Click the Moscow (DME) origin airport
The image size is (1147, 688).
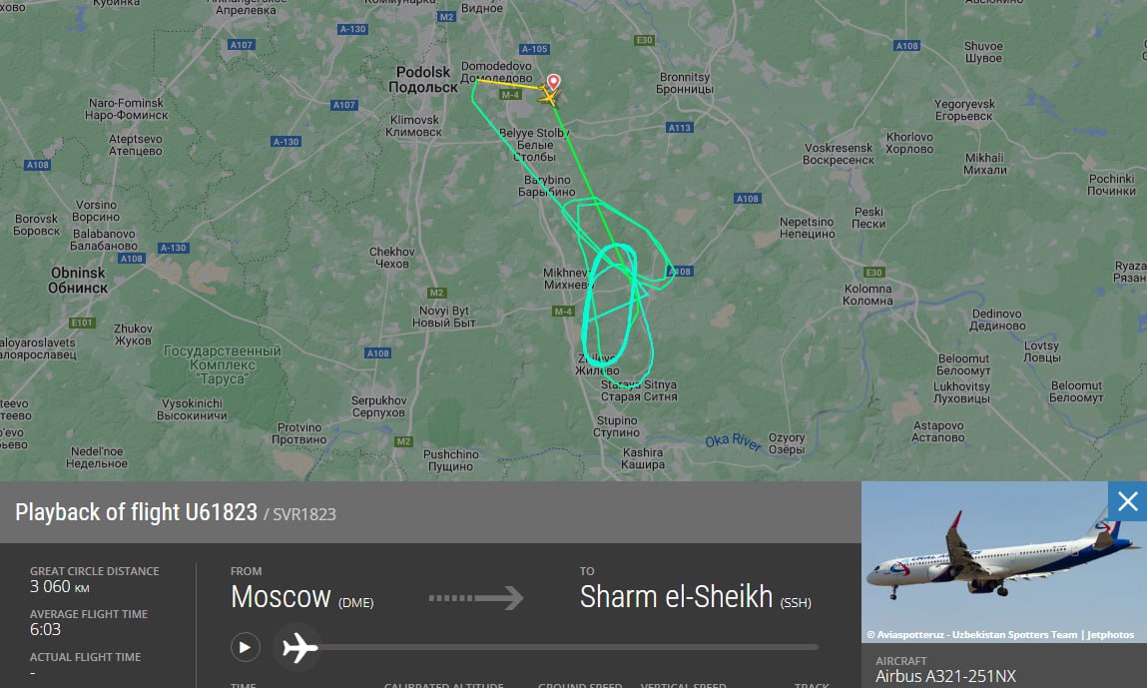click(302, 597)
